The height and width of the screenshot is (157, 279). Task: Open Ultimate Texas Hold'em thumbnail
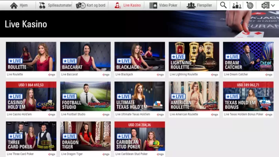(140, 96)
